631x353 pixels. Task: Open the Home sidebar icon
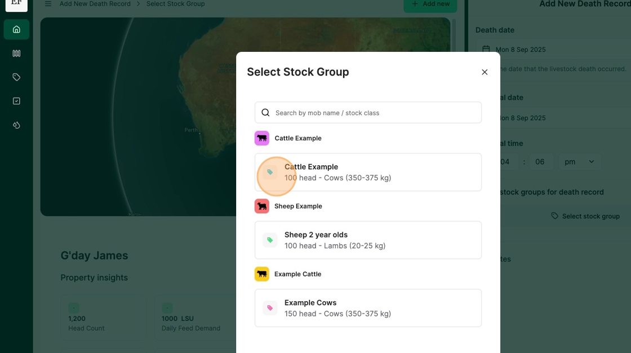[x=16, y=29]
